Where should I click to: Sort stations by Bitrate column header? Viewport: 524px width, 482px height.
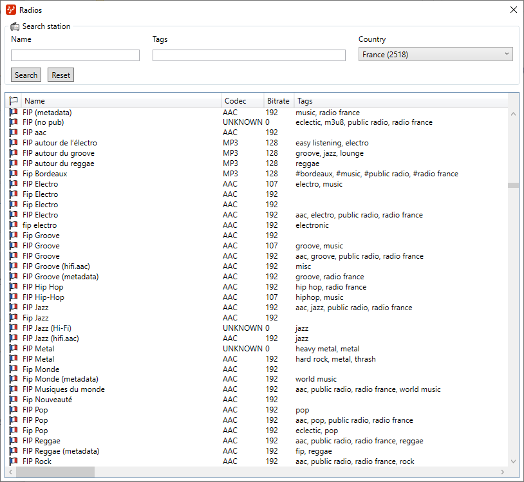tap(278, 101)
